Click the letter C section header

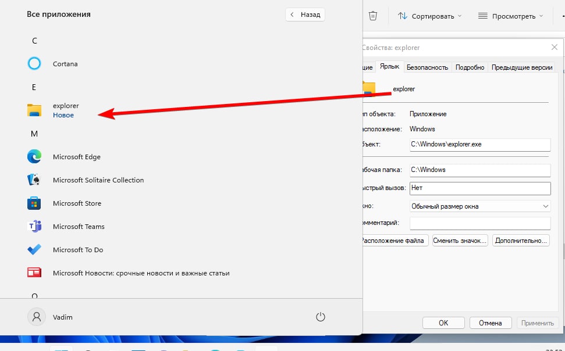[34, 41]
